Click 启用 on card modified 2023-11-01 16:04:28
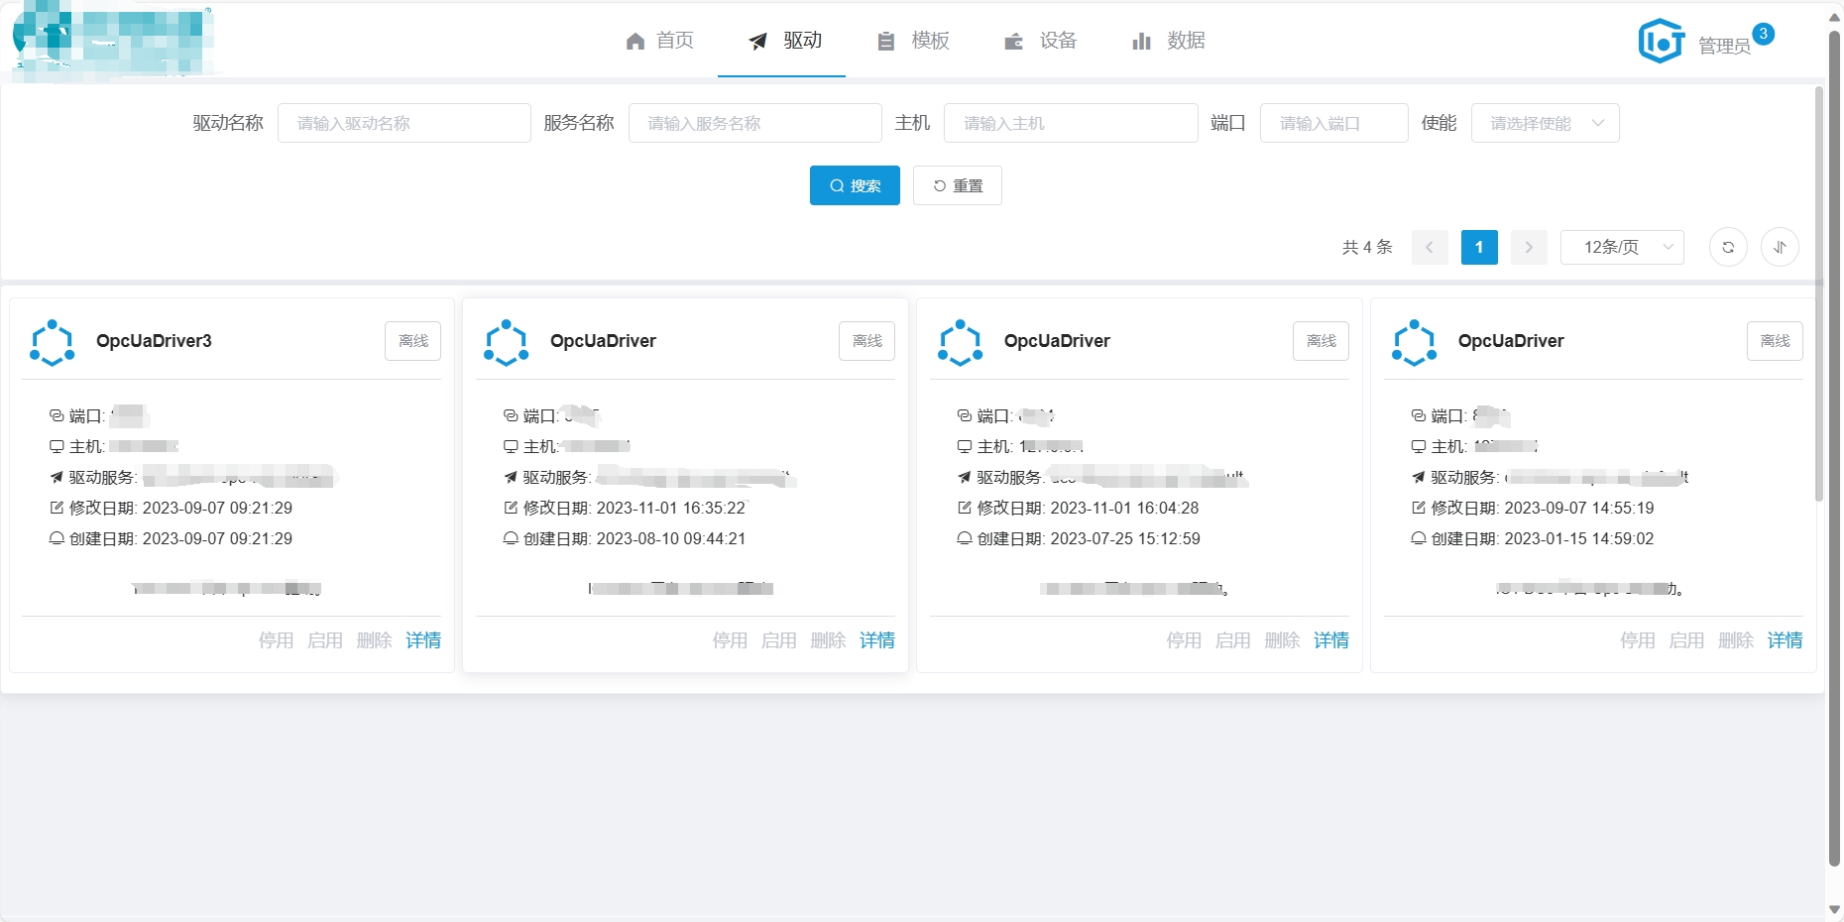The width and height of the screenshot is (1844, 922). (x=1233, y=640)
